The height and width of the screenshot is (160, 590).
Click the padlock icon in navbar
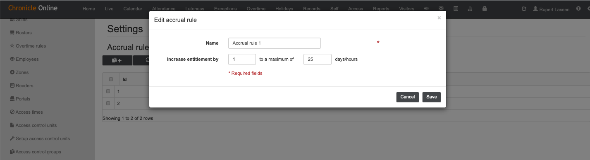(x=485, y=9)
